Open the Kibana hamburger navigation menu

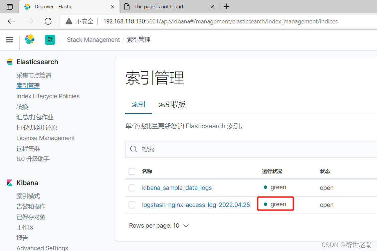tap(10, 40)
